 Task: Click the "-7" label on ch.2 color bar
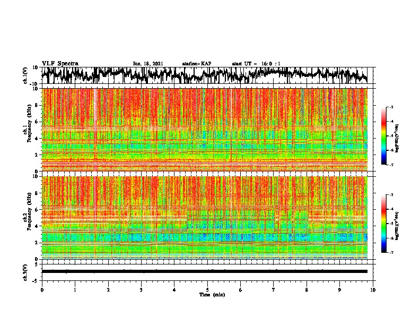391,252
